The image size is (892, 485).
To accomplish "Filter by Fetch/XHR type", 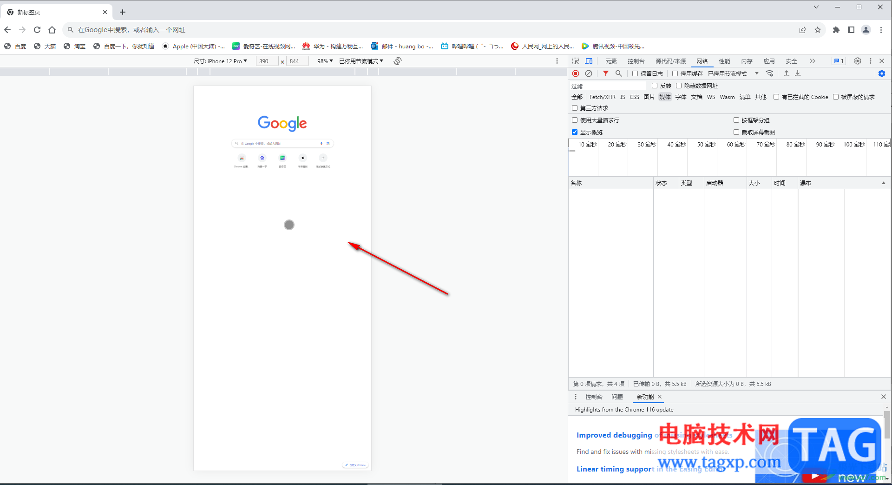I will tap(602, 97).
